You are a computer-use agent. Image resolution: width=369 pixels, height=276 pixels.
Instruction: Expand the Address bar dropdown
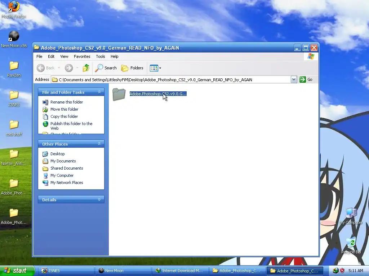pyautogui.click(x=294, y=79)
